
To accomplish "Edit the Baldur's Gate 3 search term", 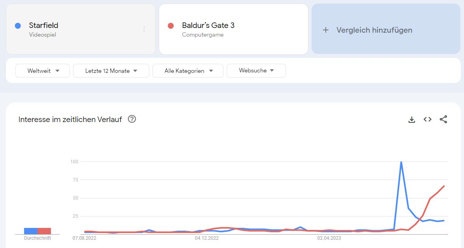I will (208, 26).
